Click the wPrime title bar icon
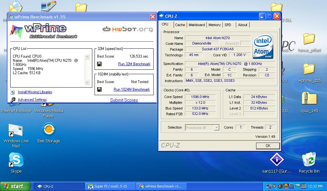 (11, 17)
